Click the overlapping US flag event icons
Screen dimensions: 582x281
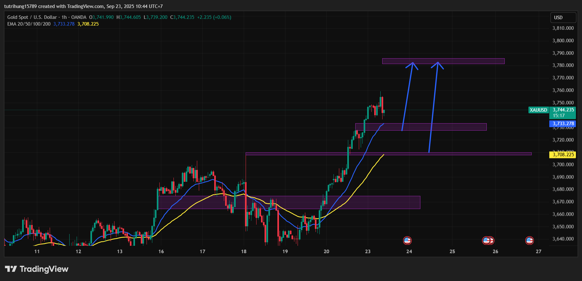point(488,240)
